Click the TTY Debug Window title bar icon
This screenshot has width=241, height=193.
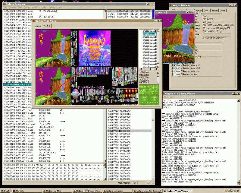[164, 94]
